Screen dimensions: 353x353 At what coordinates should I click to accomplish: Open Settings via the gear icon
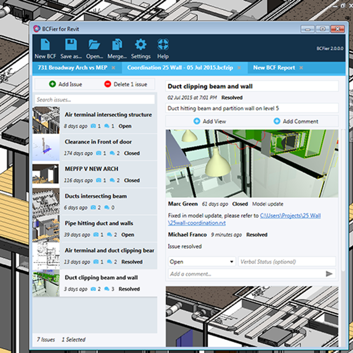point(141,45)
